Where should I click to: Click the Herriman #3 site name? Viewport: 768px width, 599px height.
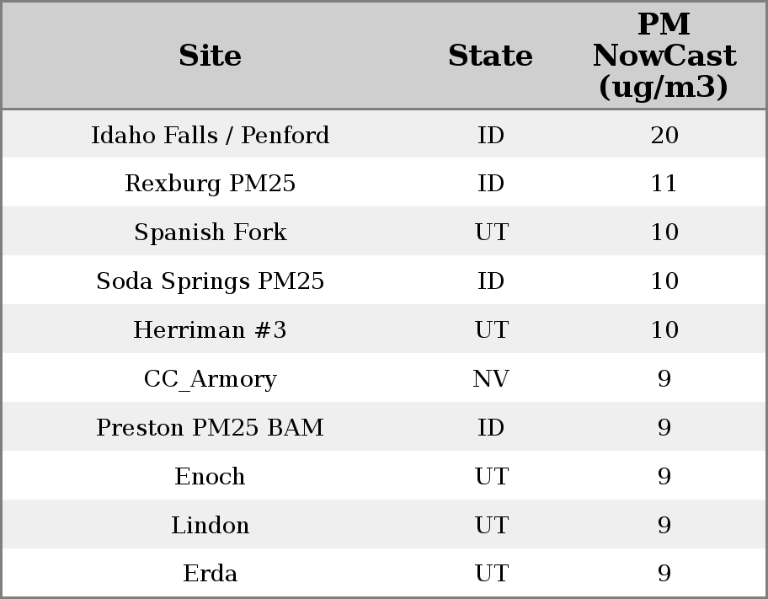pos(211,330)
